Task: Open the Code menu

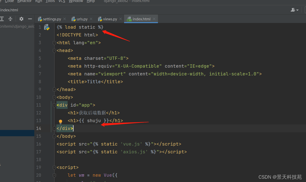Action: point(9,1)
